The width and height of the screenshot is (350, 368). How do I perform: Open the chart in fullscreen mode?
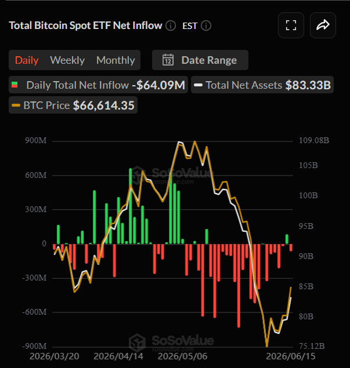(x=291, y=25)
